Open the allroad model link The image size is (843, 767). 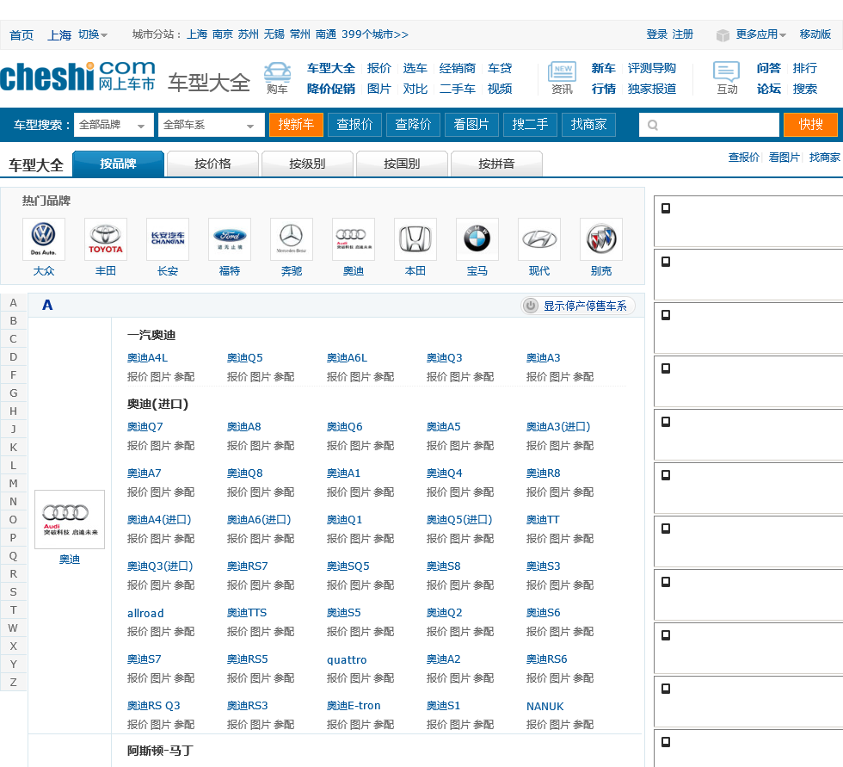145,613
